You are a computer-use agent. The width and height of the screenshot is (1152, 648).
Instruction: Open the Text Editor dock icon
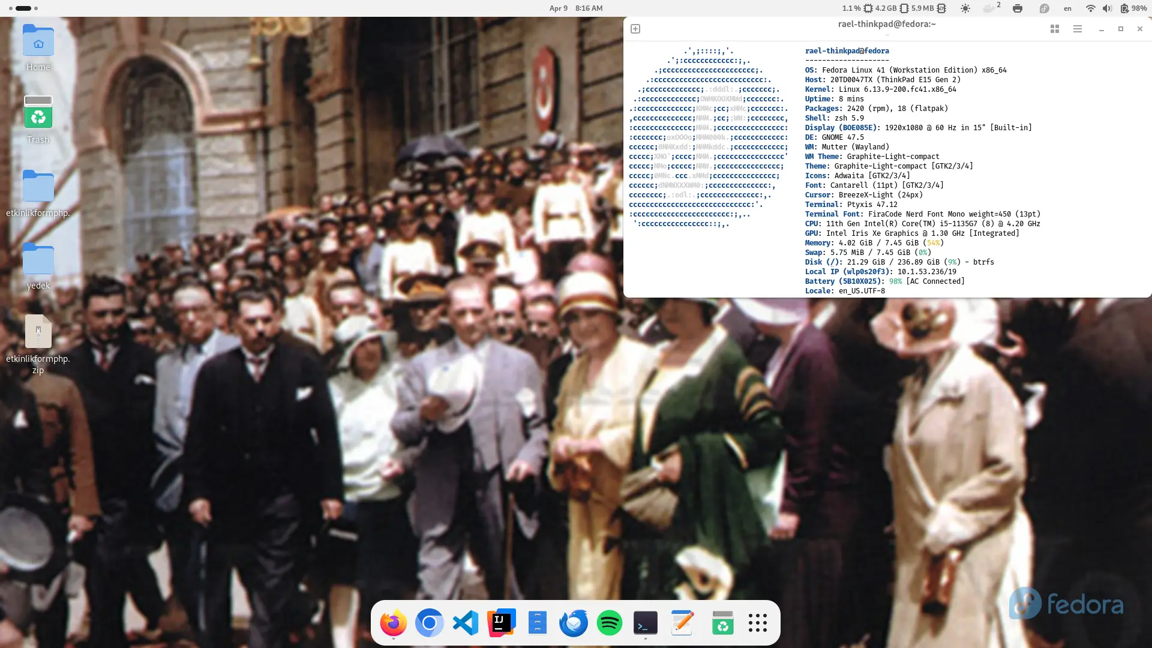point(682,623)
